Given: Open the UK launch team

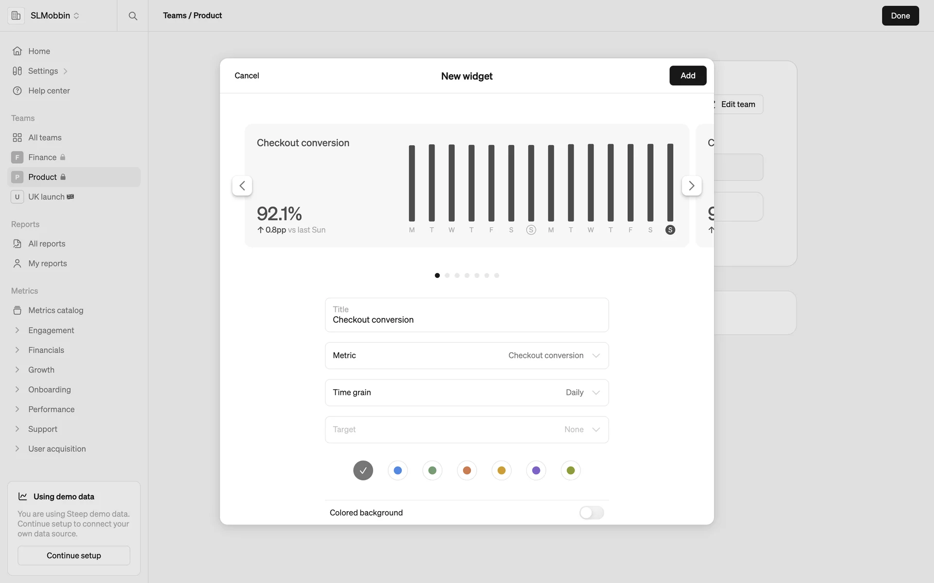Looking at the screenshot, I should tap(46, 197).
